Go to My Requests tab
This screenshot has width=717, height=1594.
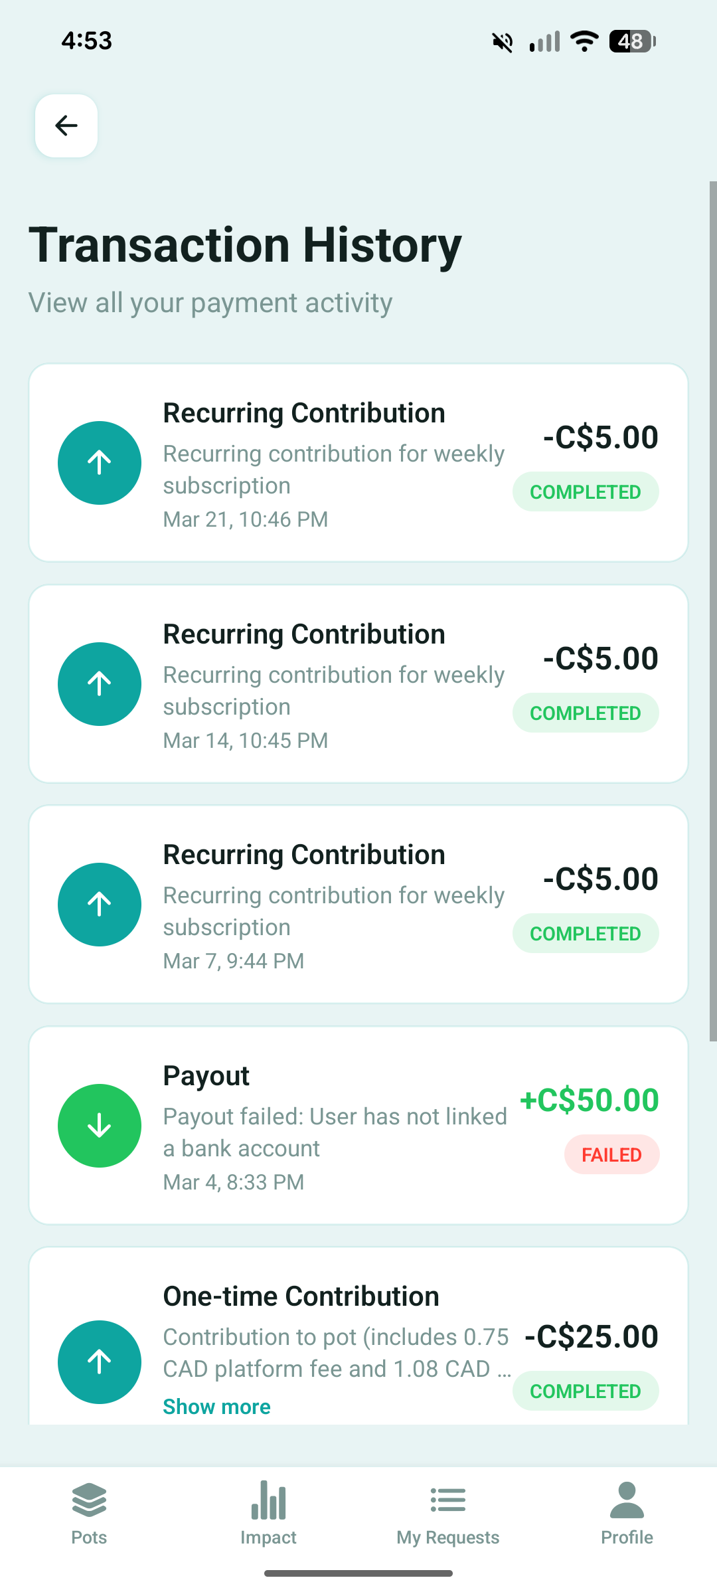click(x=447, y=1514)
